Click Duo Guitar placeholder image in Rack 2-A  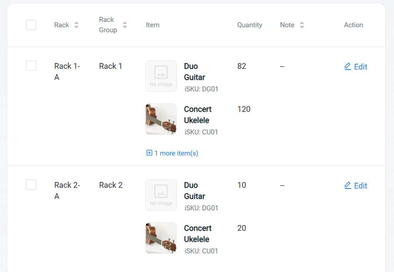pyautogui.click(x=161, y=195)
